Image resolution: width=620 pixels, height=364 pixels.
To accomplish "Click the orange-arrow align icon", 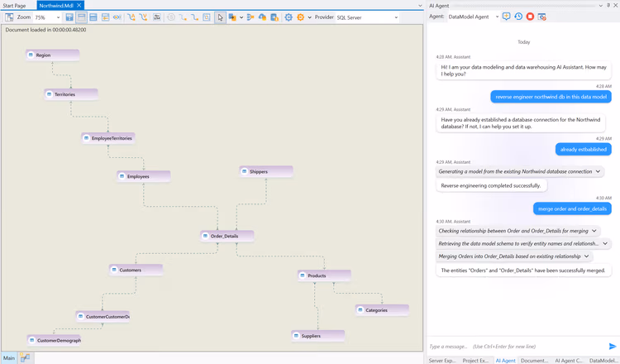I will point(250,17).
